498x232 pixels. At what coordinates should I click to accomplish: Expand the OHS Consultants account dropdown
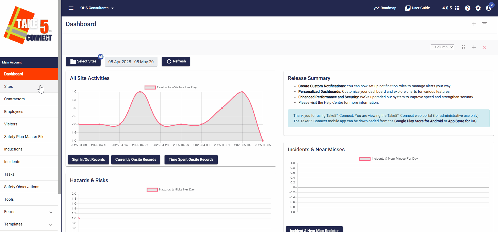pos(97,8)
